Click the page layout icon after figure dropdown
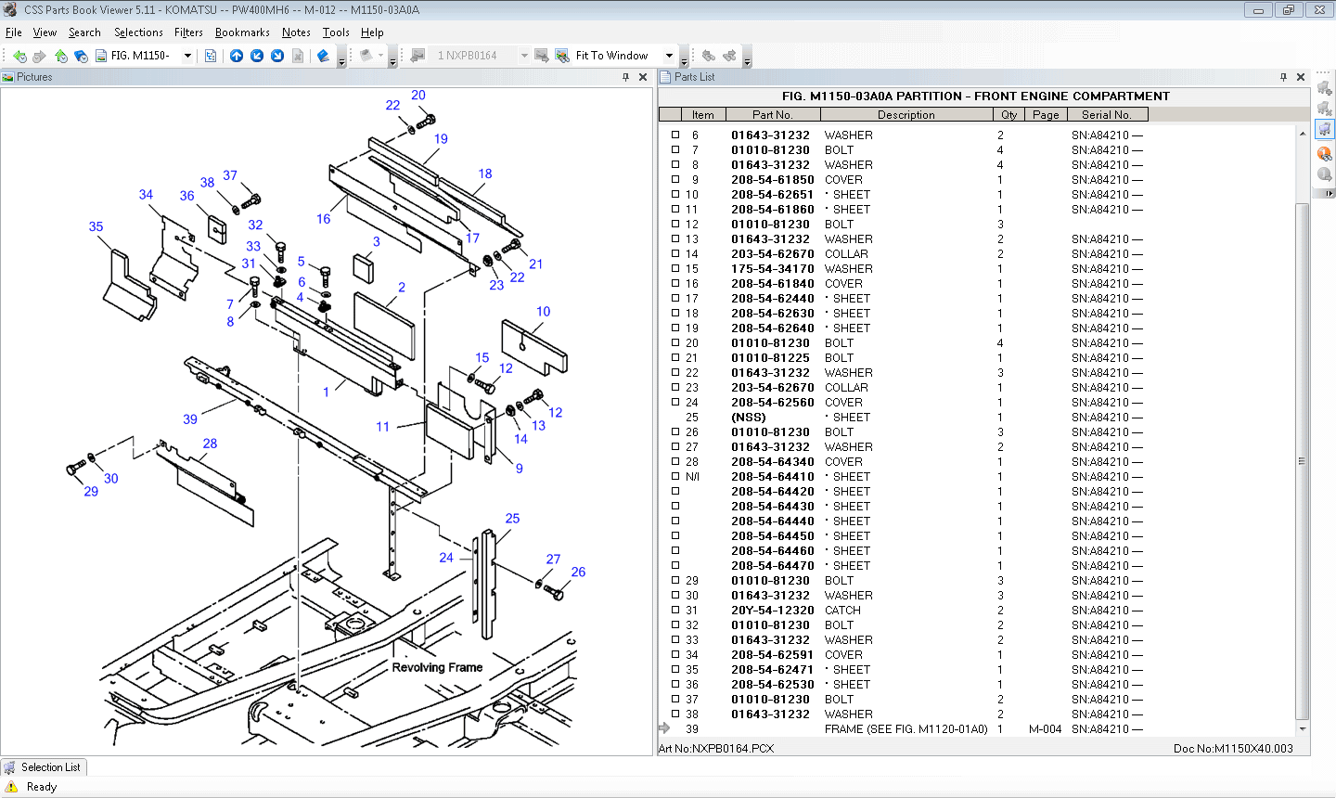 [212, 56]
